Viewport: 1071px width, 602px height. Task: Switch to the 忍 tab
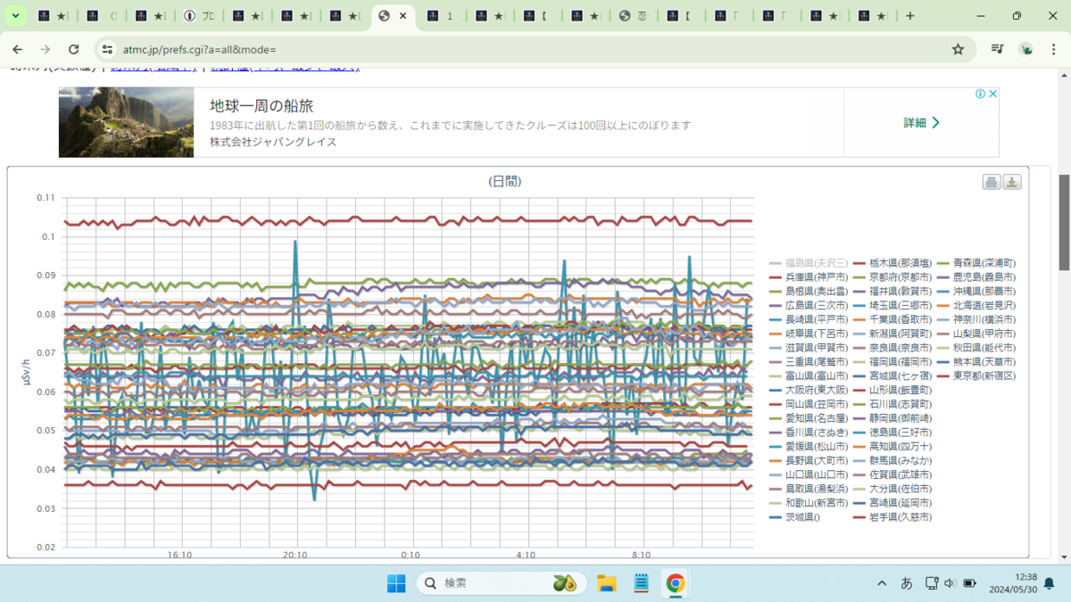633,16
